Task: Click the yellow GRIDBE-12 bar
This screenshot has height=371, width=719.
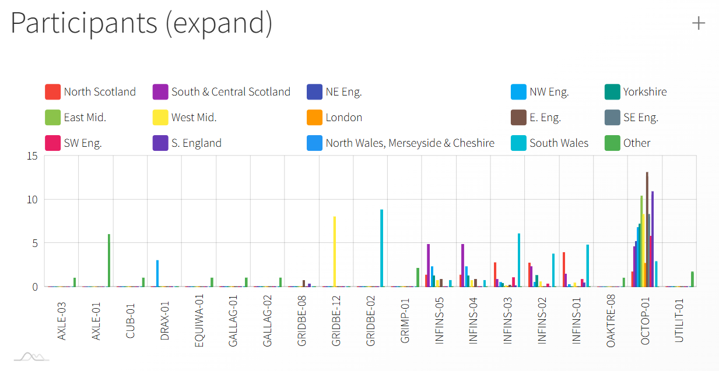Action: click(335, 252)
